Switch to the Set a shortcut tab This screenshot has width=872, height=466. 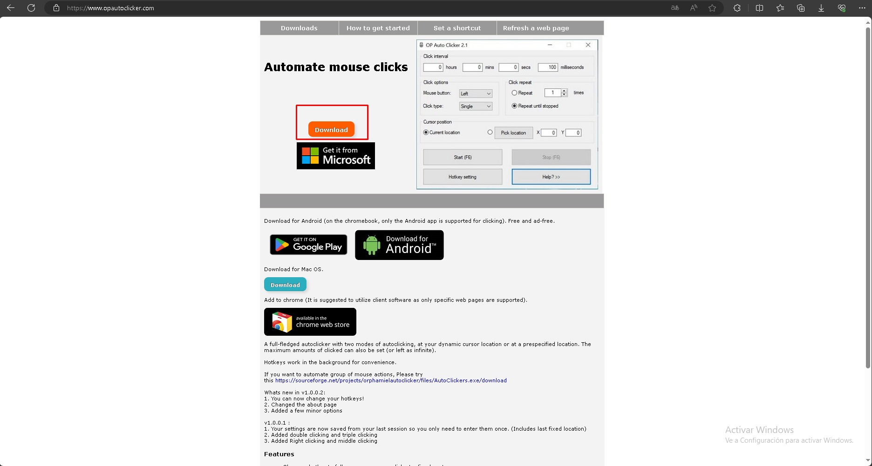click(457, 28)
